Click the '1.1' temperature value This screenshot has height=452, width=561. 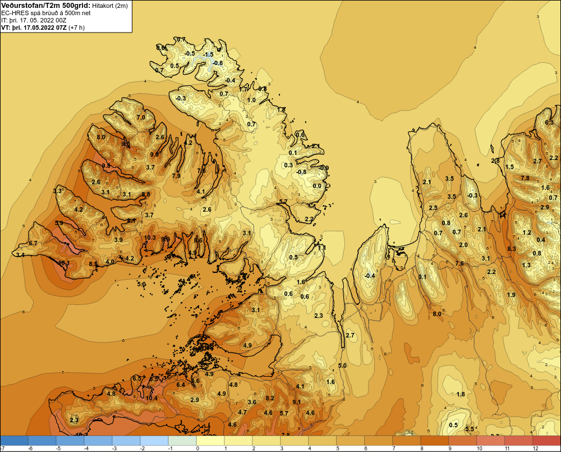click(322, 248)
